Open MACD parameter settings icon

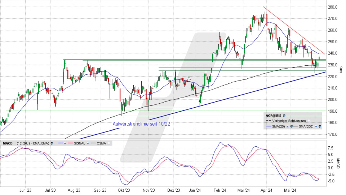(x=52, y=143)
